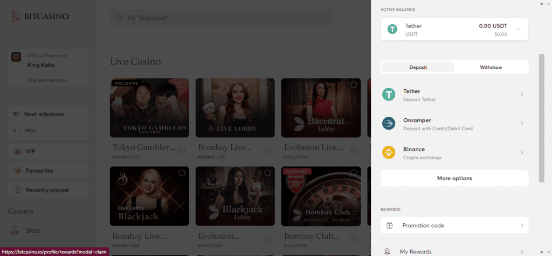
Task: Open the Tokyo Gamblers Baccarat thumbnail
Action: point(149,108)
